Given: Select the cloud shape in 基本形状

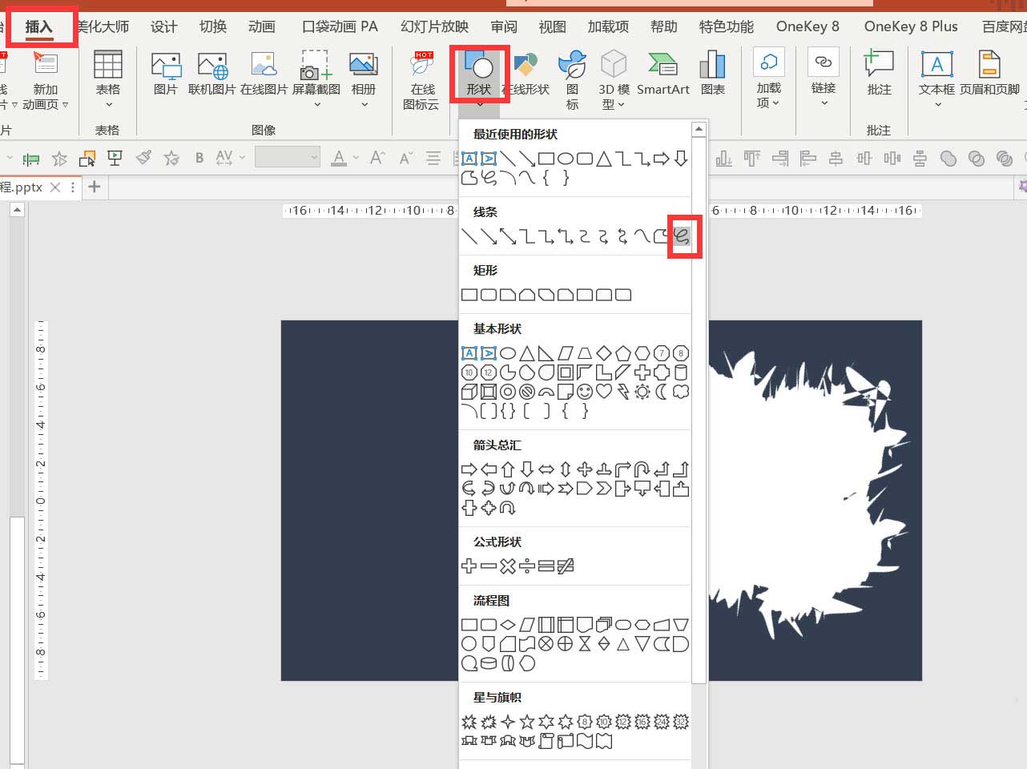Looking at the screenshot, I should coord(681,392).
